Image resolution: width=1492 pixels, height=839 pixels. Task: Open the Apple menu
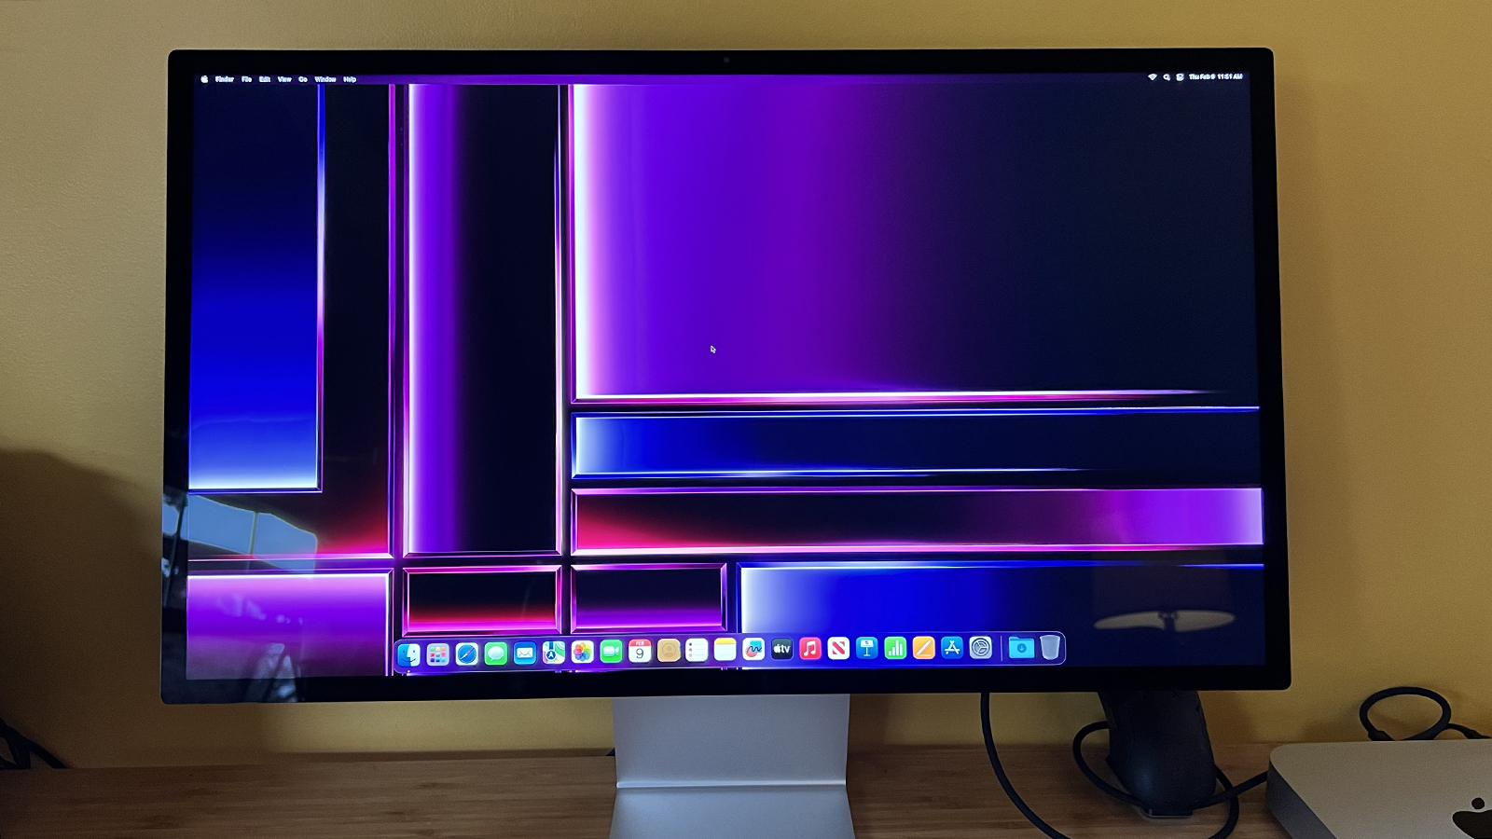[204, 79]
